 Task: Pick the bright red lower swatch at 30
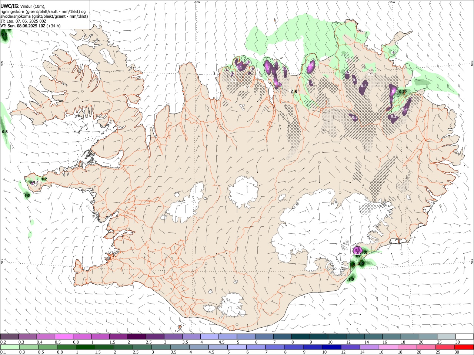[464, 347]
